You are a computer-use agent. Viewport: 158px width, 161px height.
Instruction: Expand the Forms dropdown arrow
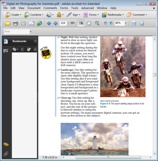[x=98, y=15]
